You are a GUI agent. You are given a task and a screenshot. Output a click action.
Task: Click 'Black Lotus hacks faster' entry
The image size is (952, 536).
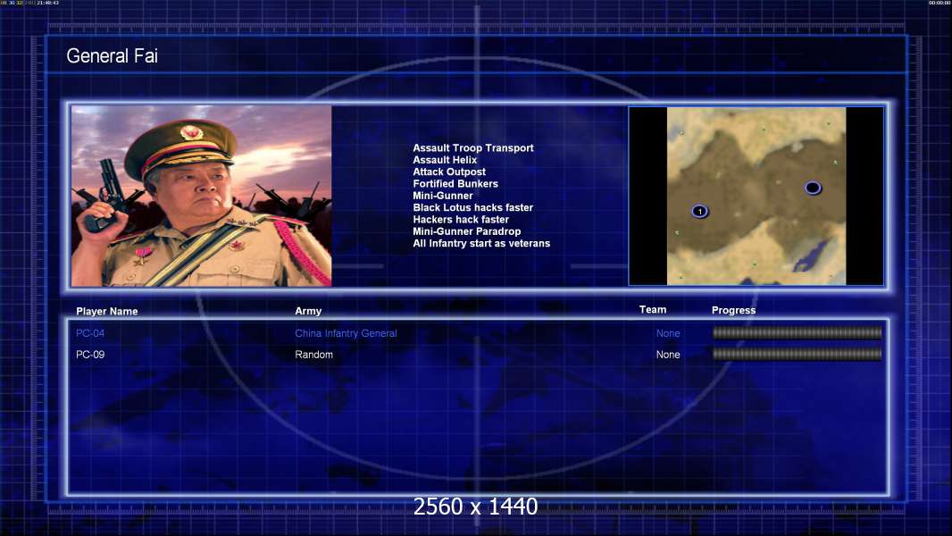coord(473,207)
